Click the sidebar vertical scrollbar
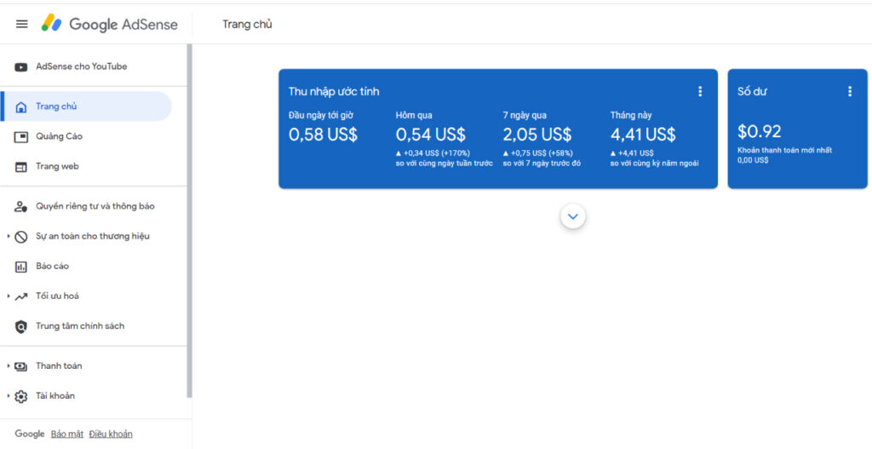 [x=189, y=222]
